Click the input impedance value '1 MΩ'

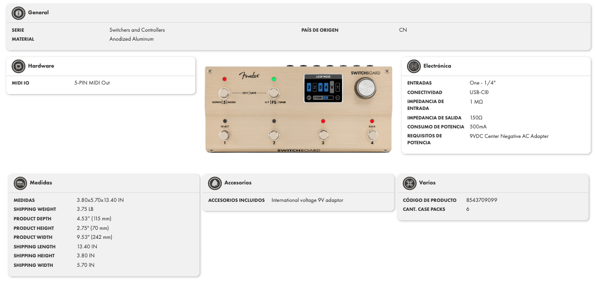476,101
